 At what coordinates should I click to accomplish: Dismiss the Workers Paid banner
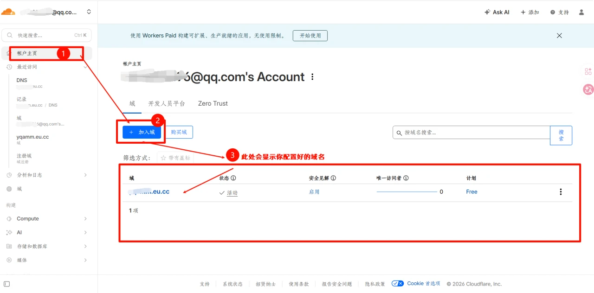(x=559, y=36)
